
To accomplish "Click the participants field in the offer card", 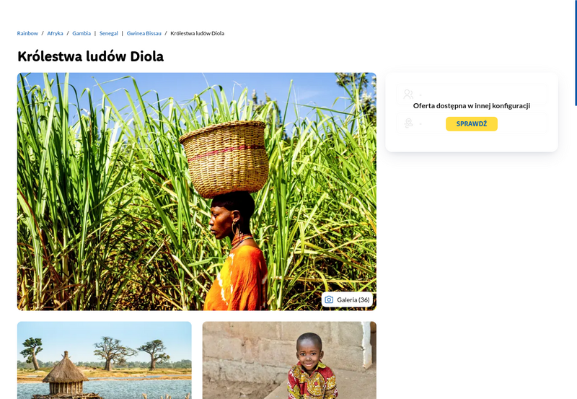I will (x=472, y=95).
